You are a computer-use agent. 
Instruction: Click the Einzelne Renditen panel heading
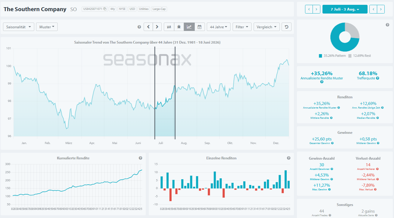(x=221, y=158)
